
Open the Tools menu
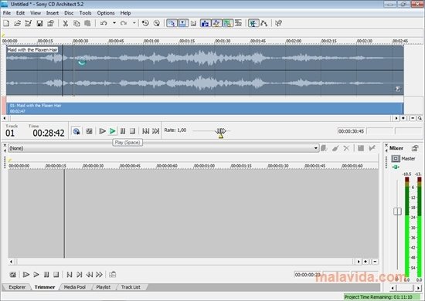pos(85,13)
